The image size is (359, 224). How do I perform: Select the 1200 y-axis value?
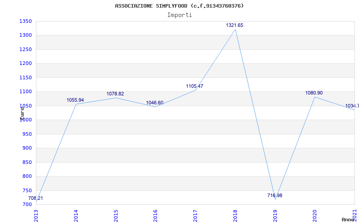(x=26, y=64)
